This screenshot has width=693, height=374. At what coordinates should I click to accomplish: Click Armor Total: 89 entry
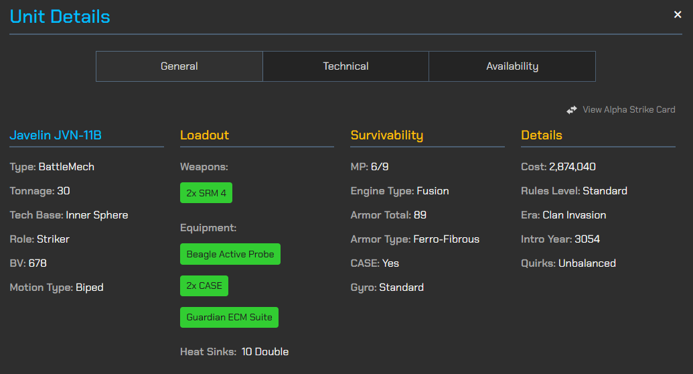388,215
